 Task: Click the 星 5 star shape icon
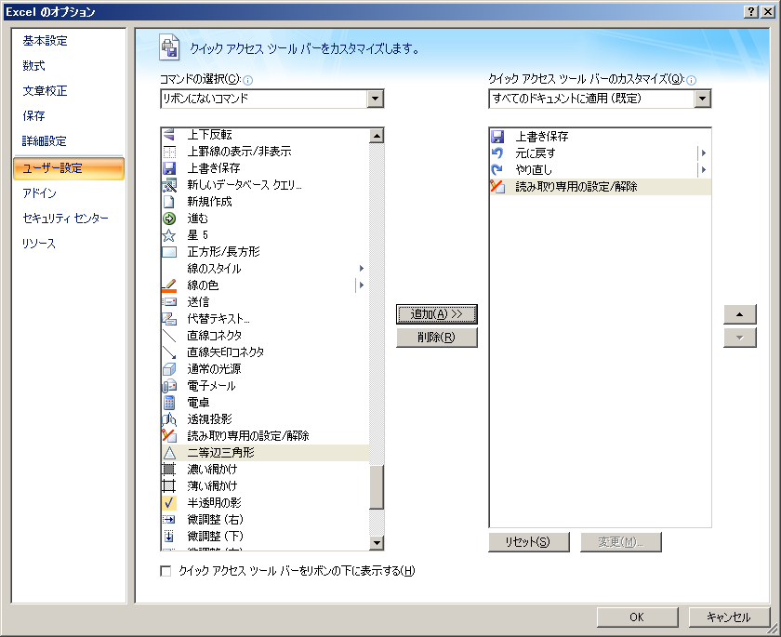click(x=169, y=235)
